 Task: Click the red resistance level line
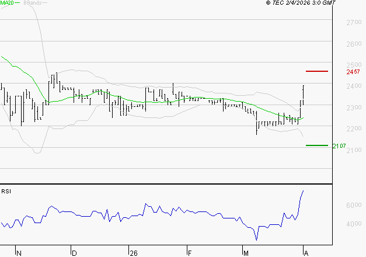pos(317,71)
